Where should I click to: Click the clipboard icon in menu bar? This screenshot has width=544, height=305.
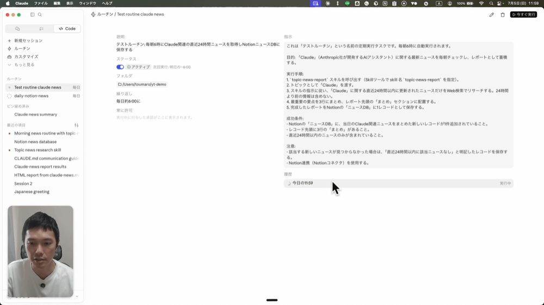[x=394, y=3]
